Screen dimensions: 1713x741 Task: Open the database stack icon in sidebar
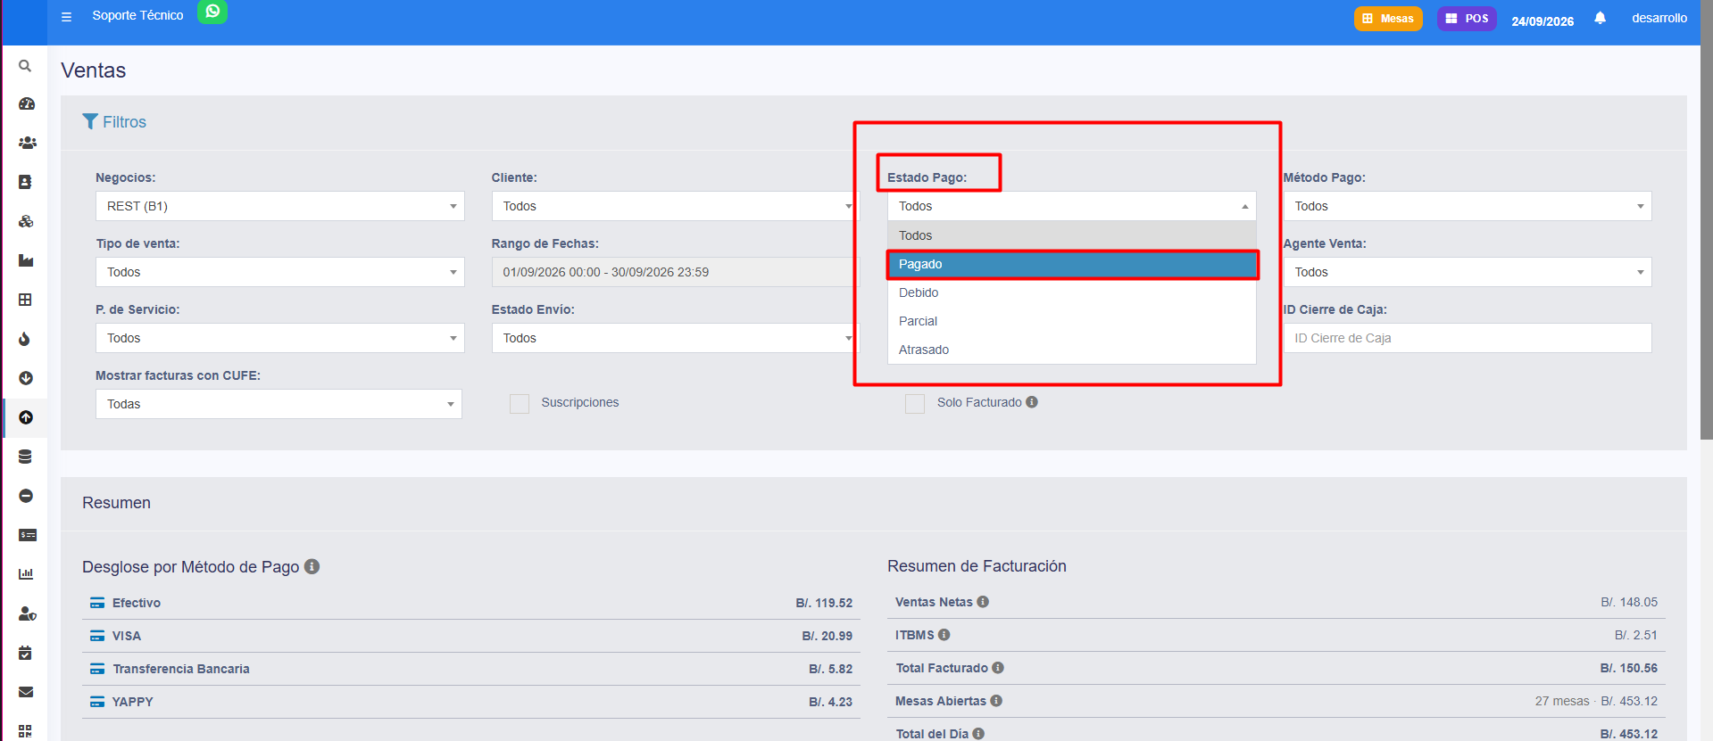pyautogui.click(x=25, y=457)
